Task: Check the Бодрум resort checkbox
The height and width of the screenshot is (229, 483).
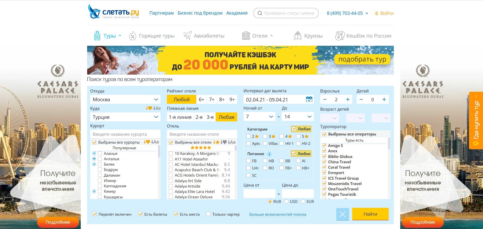Action: (x=100, y=170)
